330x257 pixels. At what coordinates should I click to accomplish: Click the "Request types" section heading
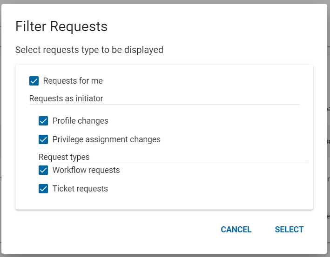[x=64, y=157]
